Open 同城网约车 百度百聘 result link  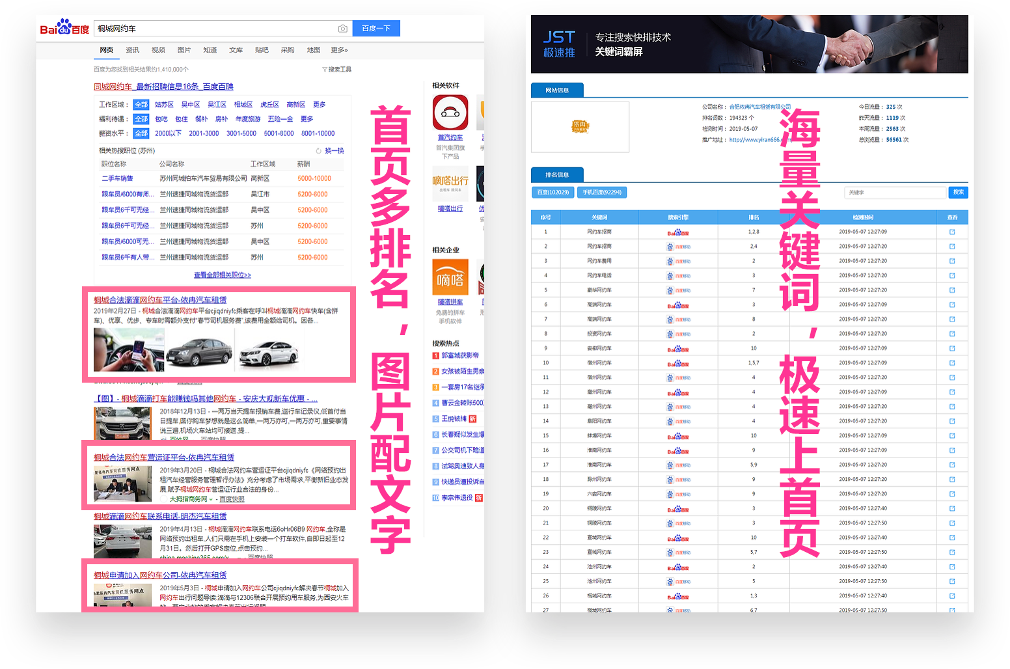(x=163, y=87)
